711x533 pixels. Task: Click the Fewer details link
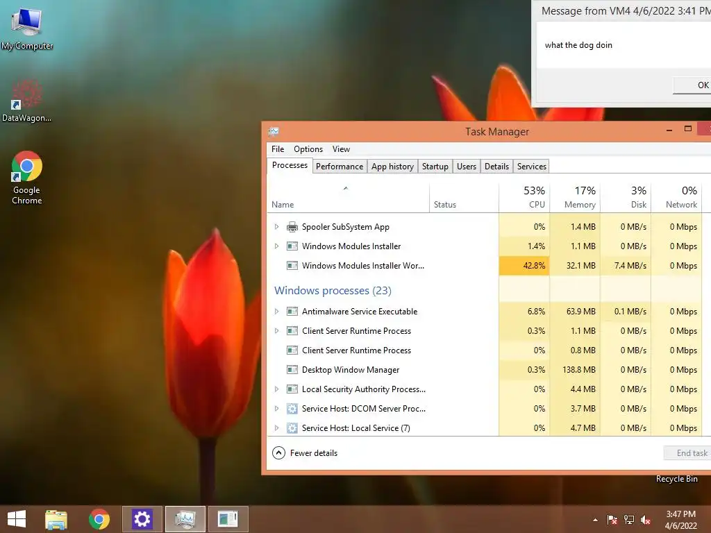point(314,452)
